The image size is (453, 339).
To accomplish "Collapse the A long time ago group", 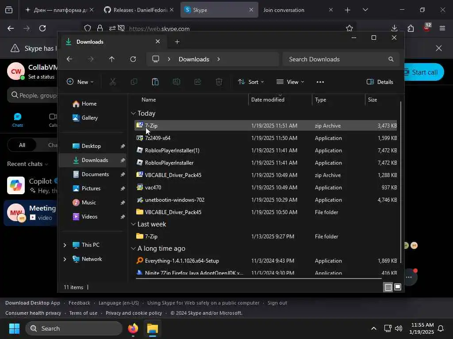I will 133,248.
